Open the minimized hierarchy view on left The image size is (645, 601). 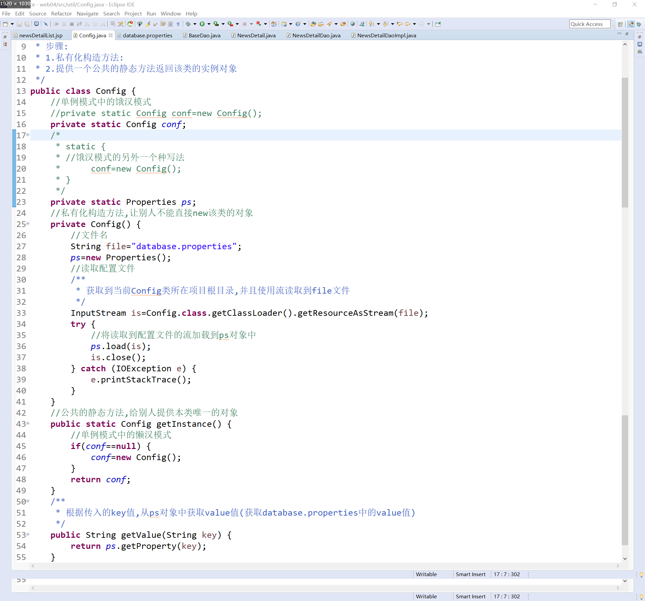tap(5, 44)
